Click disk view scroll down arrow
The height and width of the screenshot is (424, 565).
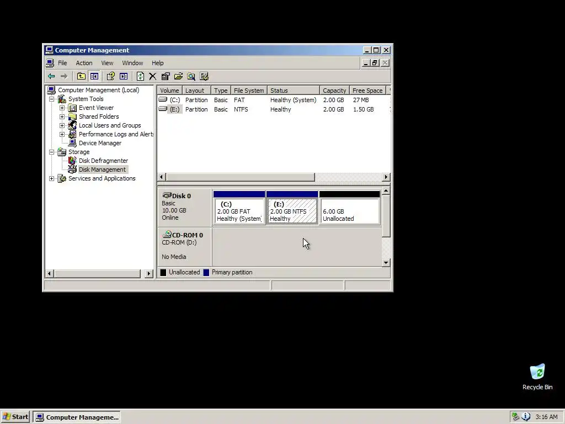pos(386,262)
